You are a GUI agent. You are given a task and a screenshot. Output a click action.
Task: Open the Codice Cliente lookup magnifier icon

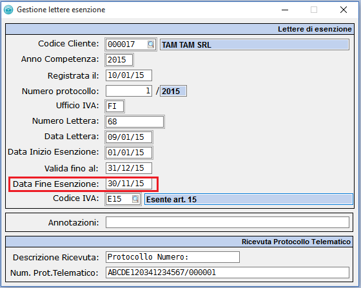(151, 44)
